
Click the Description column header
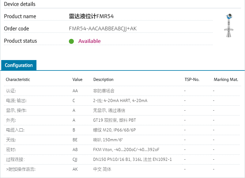(x=103, y=79)
